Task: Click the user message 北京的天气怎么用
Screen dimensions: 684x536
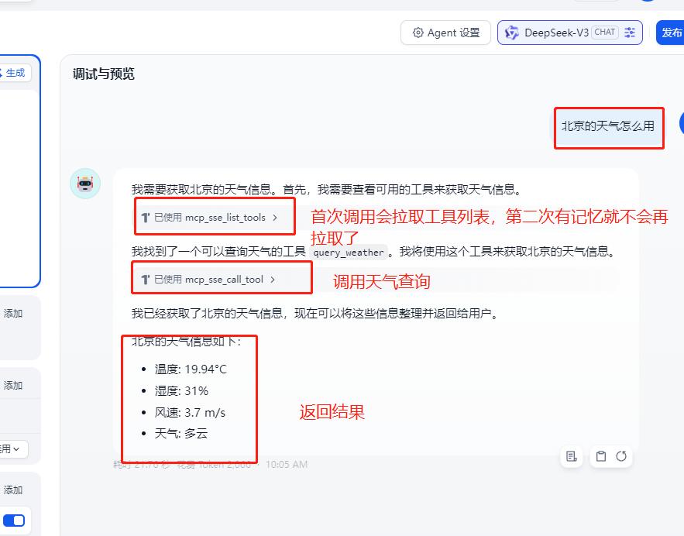Action: pos(607,125)
